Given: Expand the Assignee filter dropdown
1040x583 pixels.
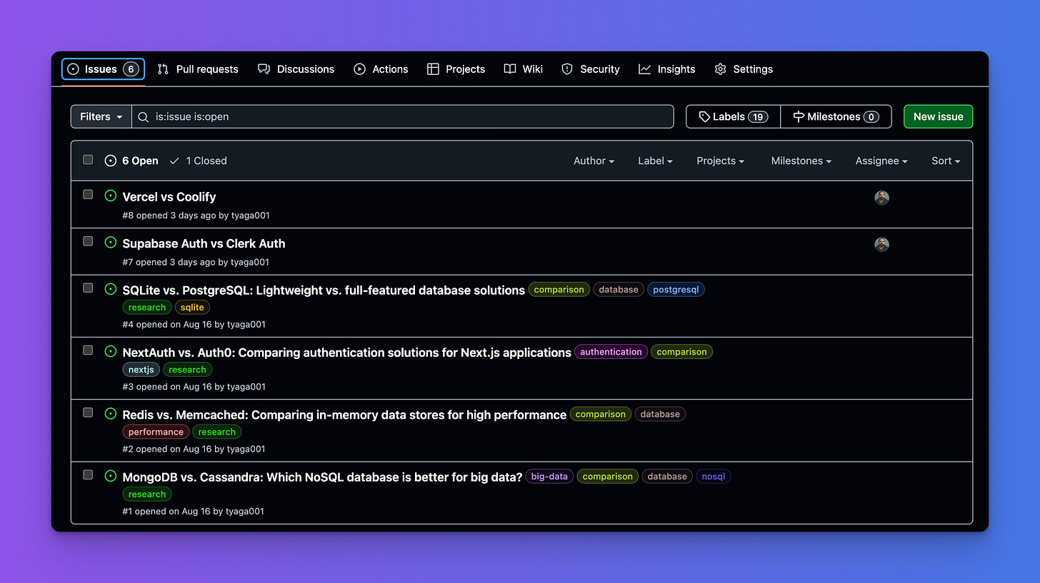Looking at the screenshot, I should [x=881, y=161].
